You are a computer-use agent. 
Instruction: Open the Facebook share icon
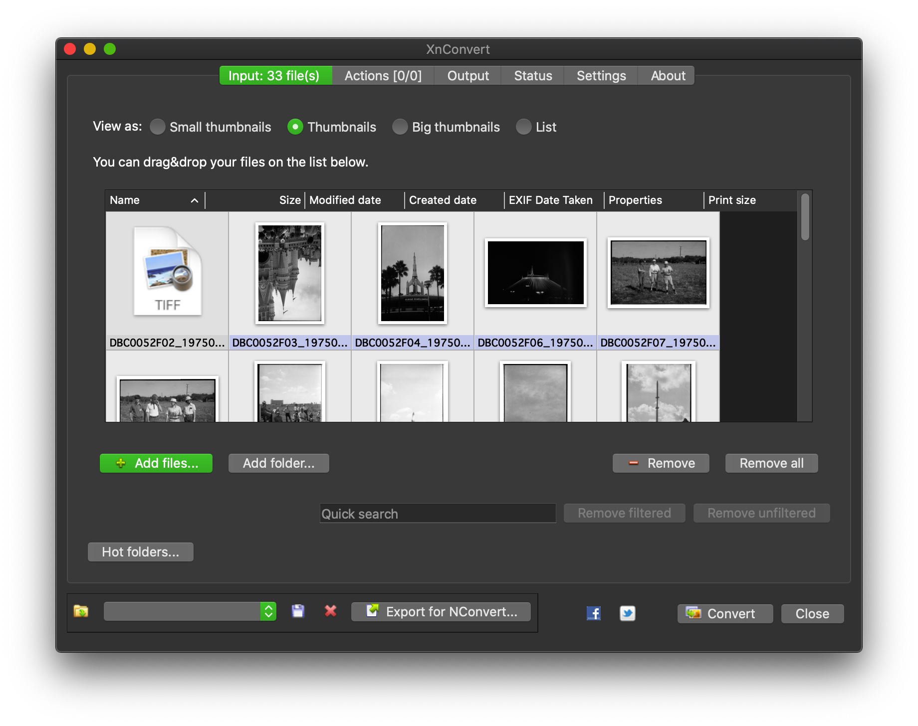point(593,613)
